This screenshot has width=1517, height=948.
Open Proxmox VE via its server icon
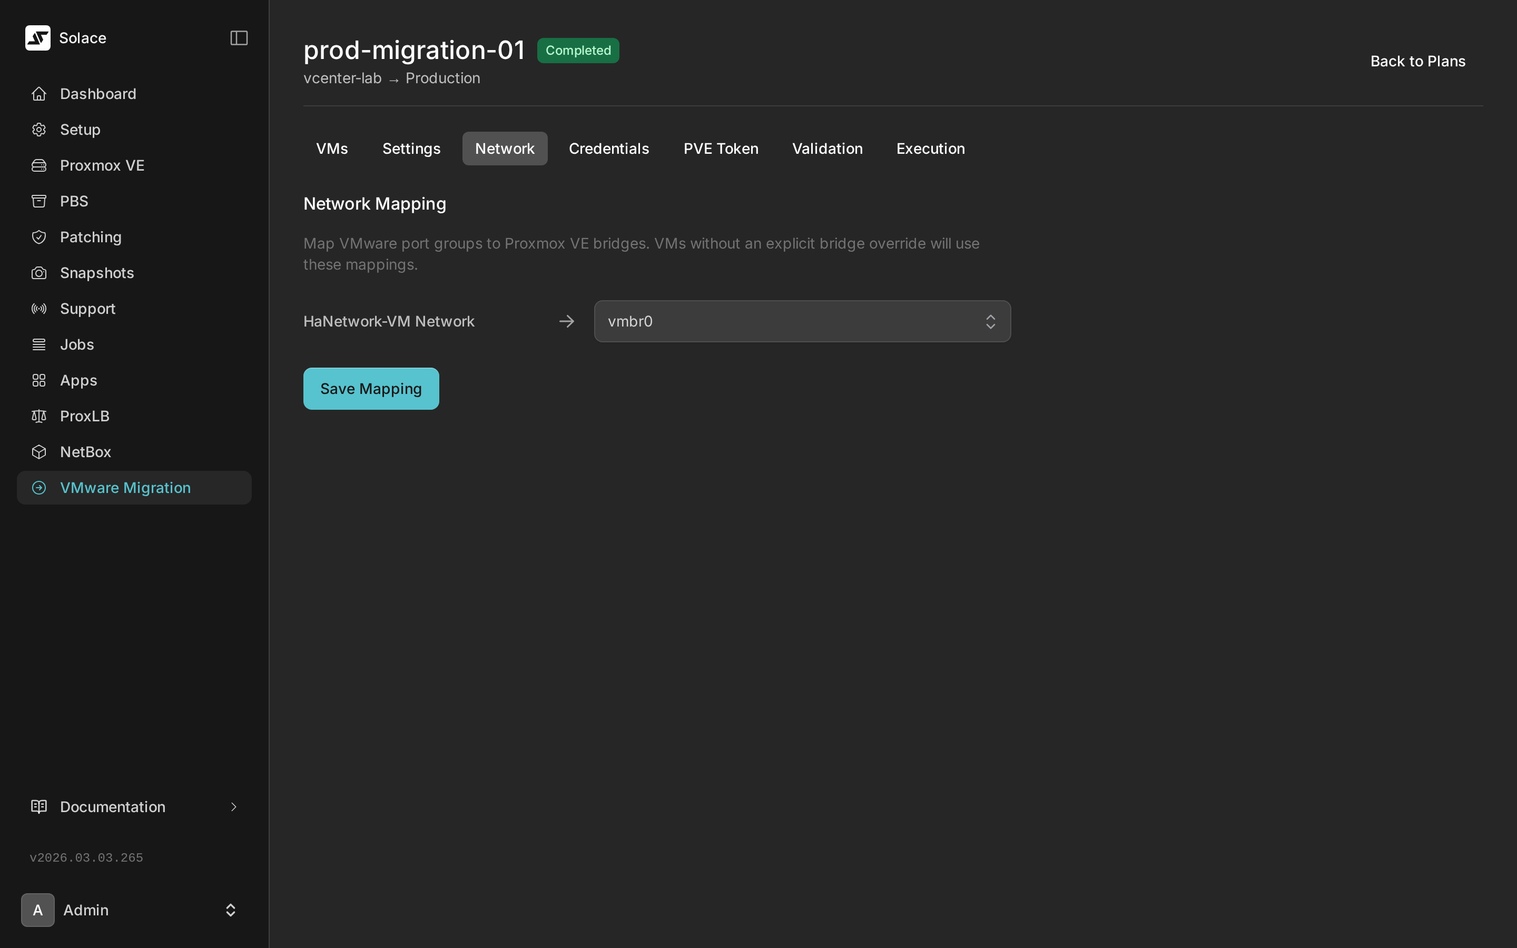tap(39, 165)
